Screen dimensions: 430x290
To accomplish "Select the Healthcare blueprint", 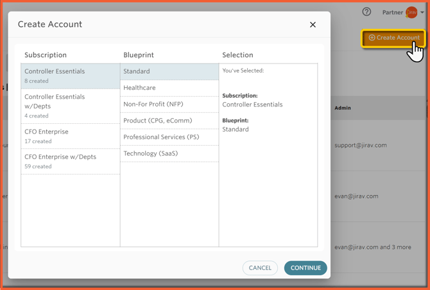I will (169, 88).
